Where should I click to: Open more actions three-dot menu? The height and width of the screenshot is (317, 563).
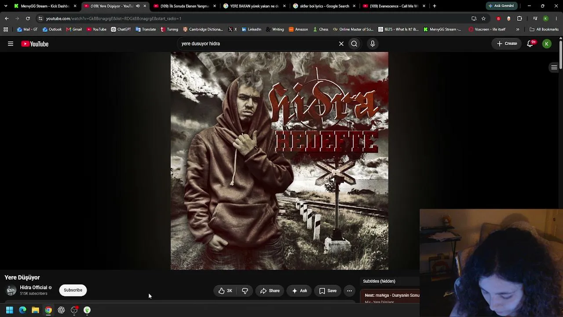349,291
